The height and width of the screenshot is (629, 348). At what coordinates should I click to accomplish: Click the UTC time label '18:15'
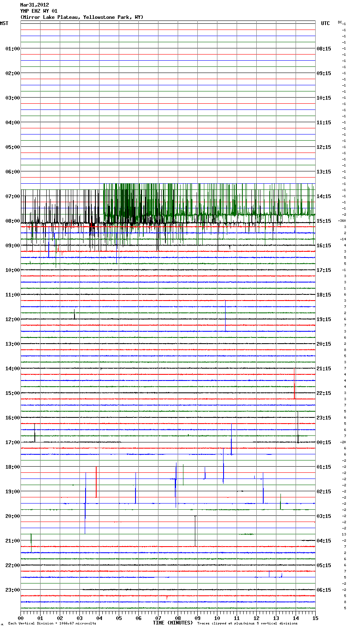(x=324, y=295)
